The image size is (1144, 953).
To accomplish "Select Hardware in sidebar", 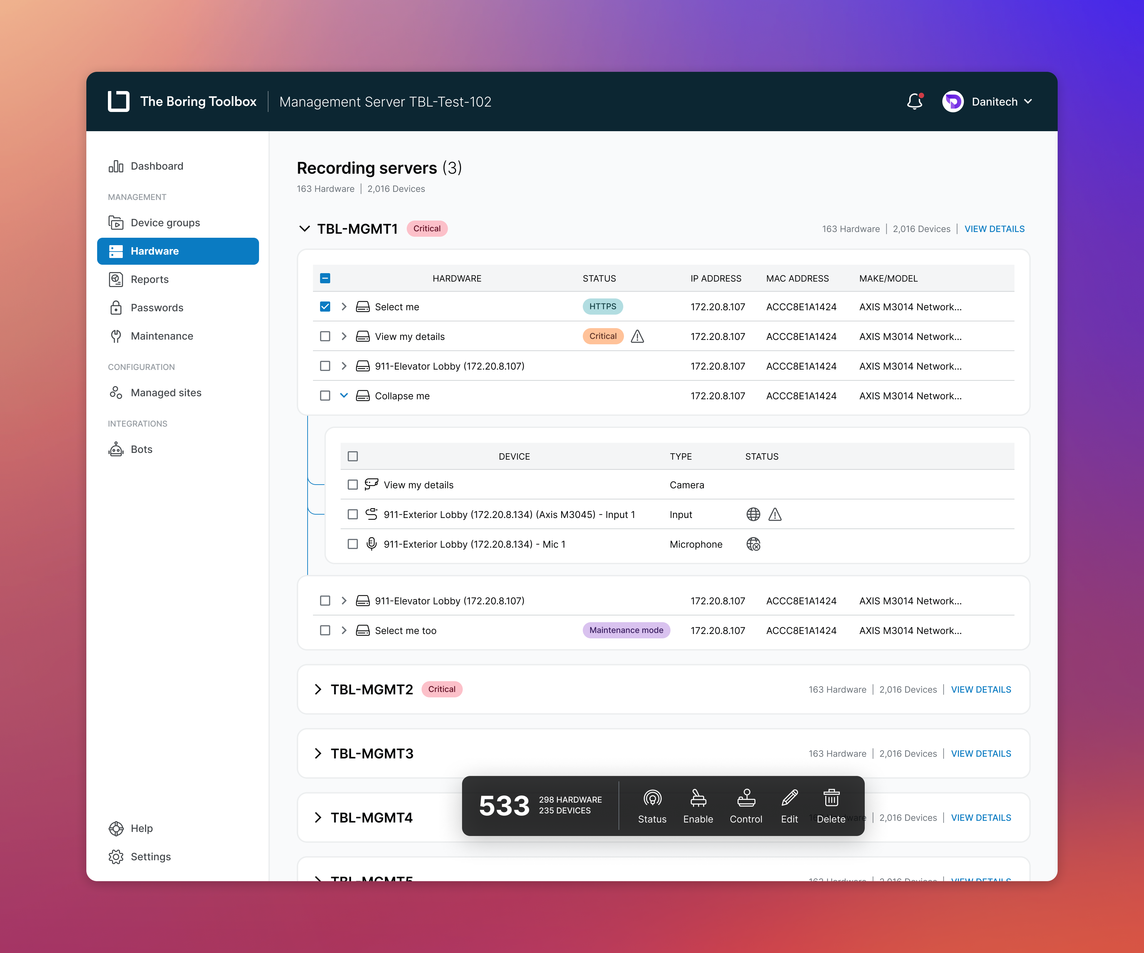I will click(178, 251).
